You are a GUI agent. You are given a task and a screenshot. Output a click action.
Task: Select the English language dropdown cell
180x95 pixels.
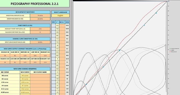[60, 16]
